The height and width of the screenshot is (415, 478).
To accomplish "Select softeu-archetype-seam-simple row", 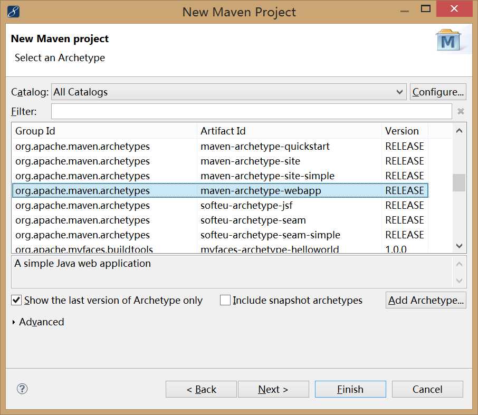I will click(x=220, y=235).
